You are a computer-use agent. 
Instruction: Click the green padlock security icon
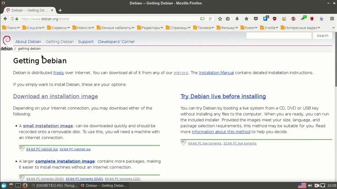pyautogui.click(x=17, y=19)
